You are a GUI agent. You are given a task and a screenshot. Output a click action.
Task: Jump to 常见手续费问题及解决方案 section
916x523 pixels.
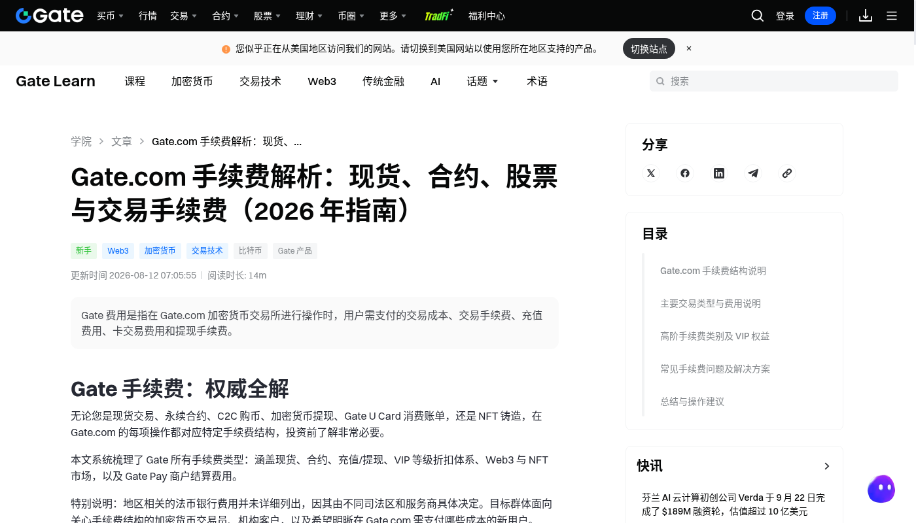tap(715, 369)
